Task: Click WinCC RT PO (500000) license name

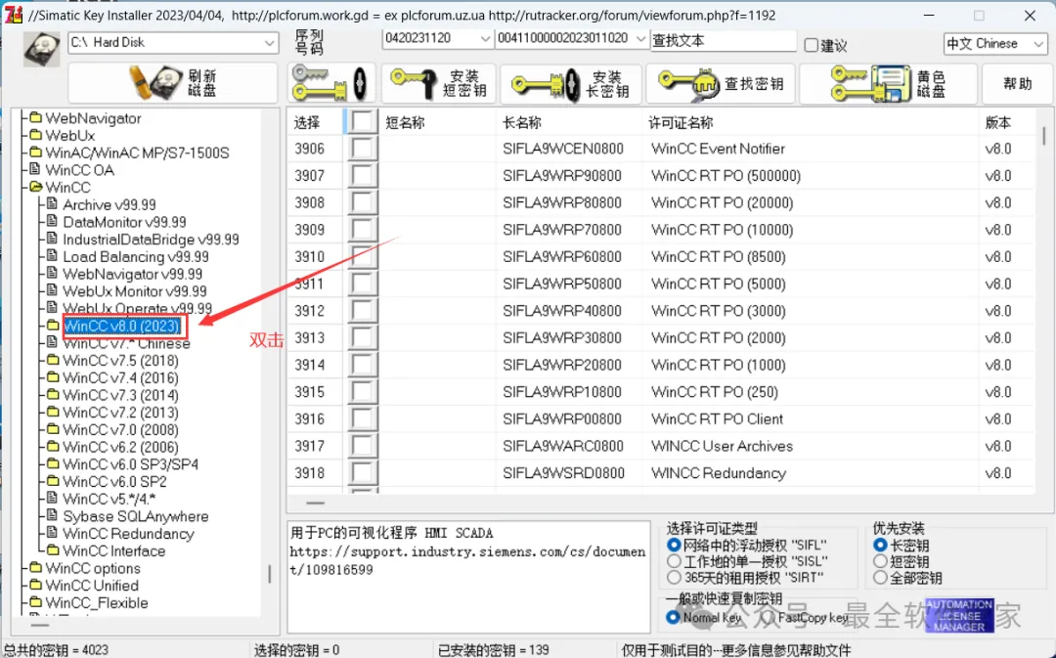Action: [726, 176]
